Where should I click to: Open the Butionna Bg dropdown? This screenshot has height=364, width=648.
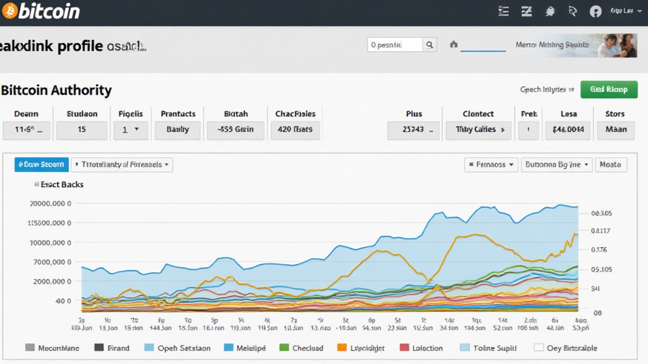coord(556,164)
